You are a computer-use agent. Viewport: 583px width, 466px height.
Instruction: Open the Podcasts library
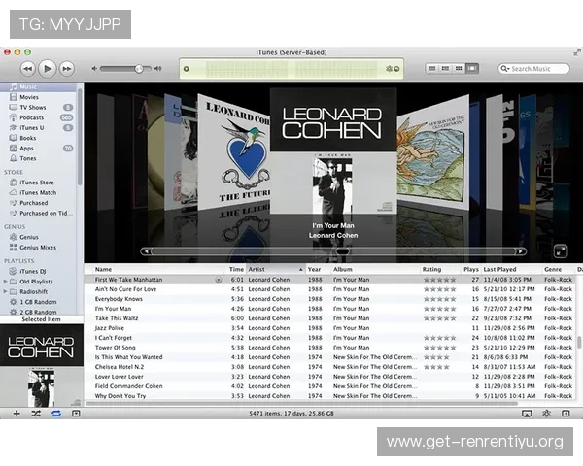tap(38, 117)
